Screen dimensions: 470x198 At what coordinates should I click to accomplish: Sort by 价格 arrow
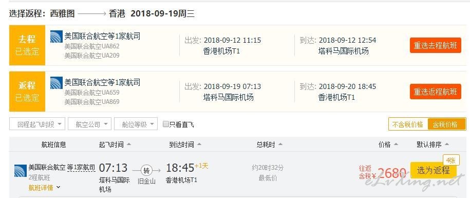pyautogui.click(x=396, y=145)
